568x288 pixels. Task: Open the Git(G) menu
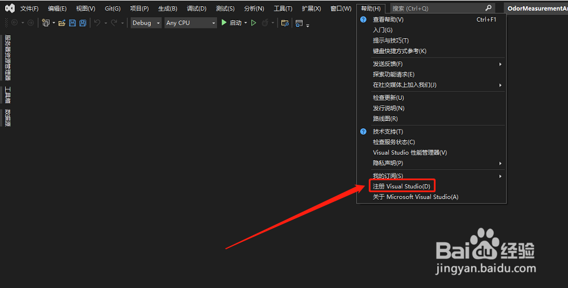tap(112, 9)
